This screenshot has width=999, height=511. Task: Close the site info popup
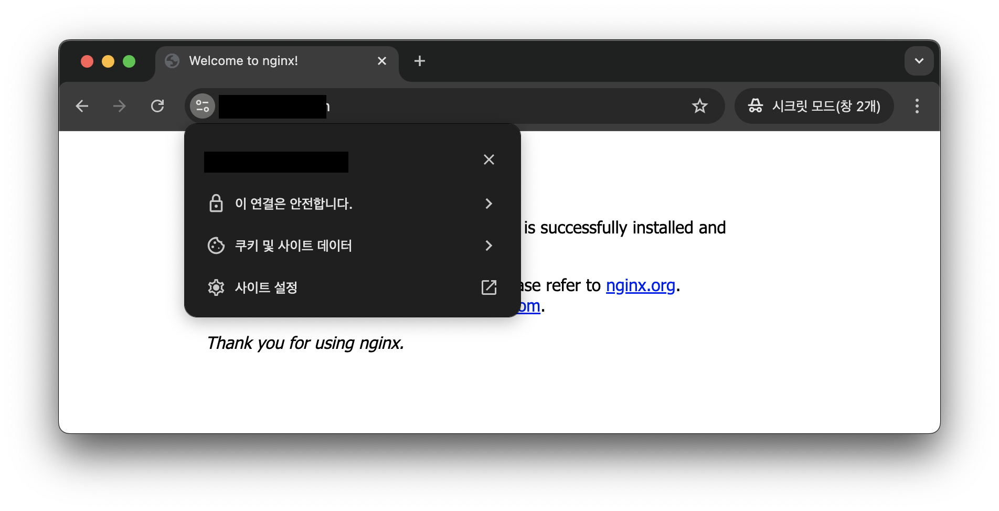tap(489, 159)
